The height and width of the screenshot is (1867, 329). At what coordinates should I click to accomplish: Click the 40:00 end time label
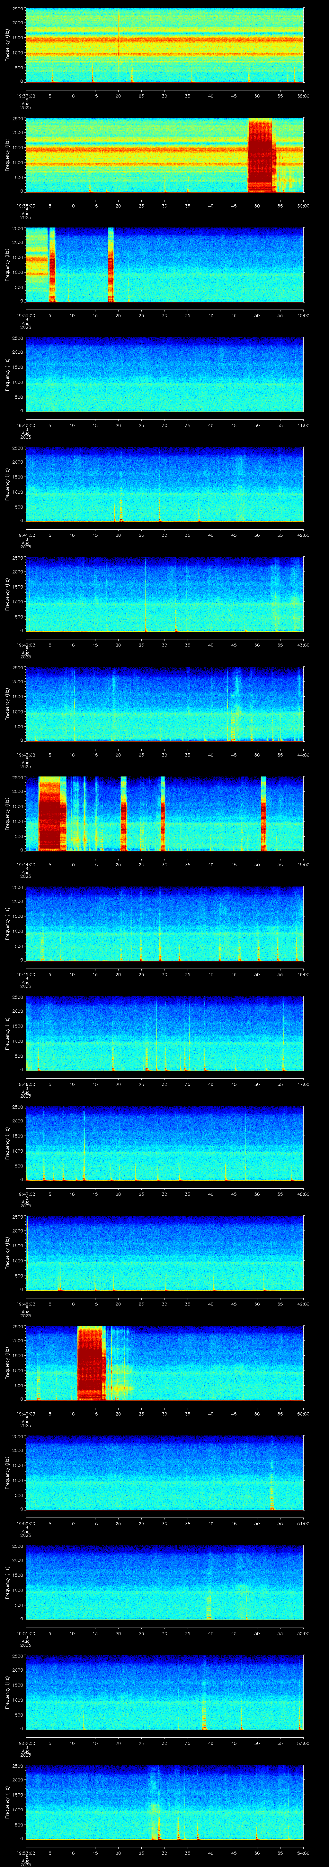(x=304, y=315)
